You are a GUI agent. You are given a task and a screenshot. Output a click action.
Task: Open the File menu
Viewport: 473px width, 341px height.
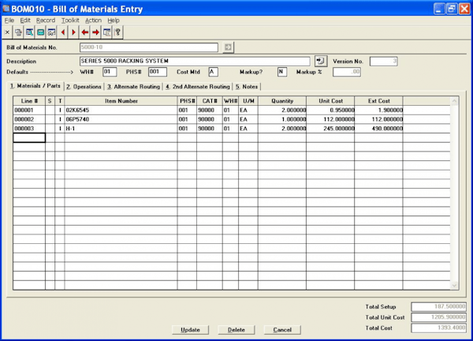click(x=9, y=21)
